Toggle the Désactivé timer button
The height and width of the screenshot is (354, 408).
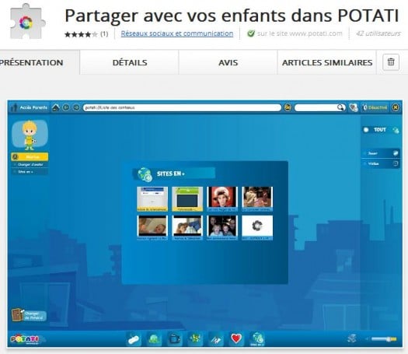[x=375, y=107]
